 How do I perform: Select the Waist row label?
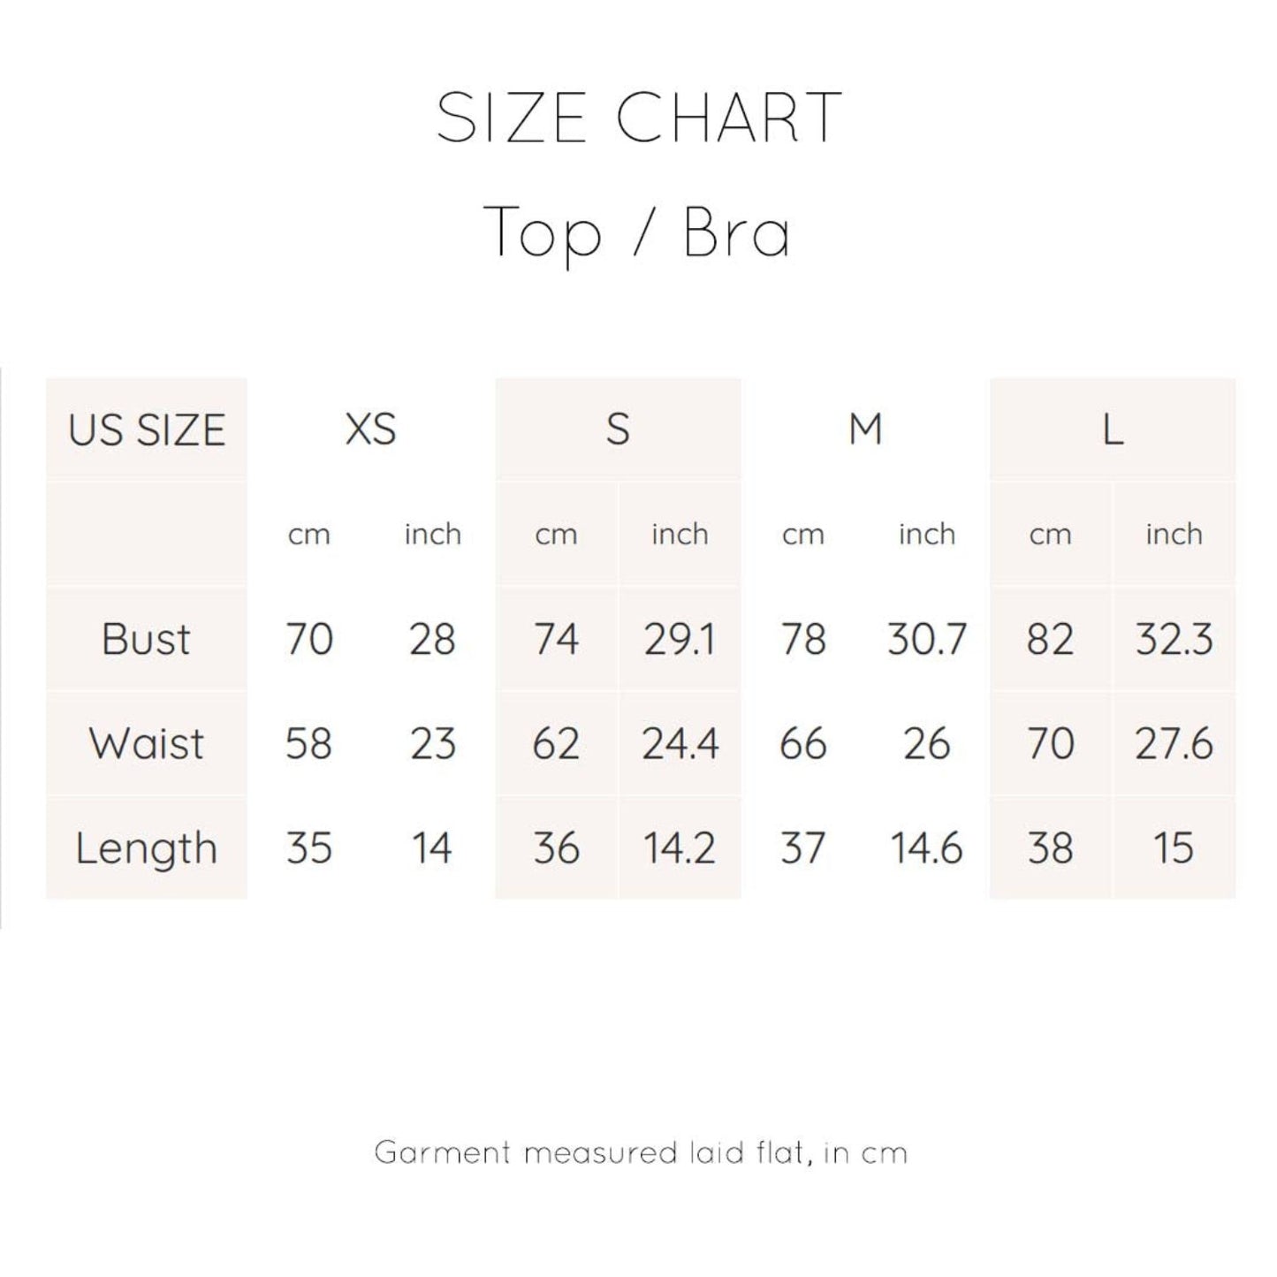146,743
